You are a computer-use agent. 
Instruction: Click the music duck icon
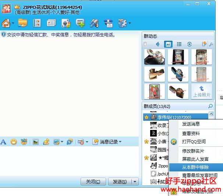[x=46, y=142]
